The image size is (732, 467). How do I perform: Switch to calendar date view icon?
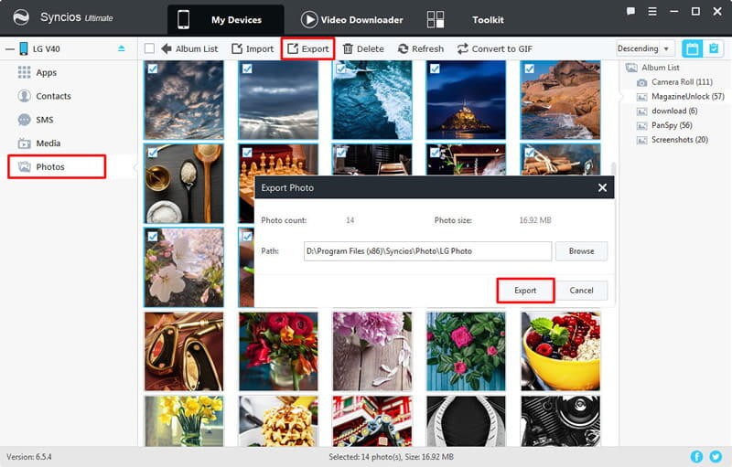[693, 48]
